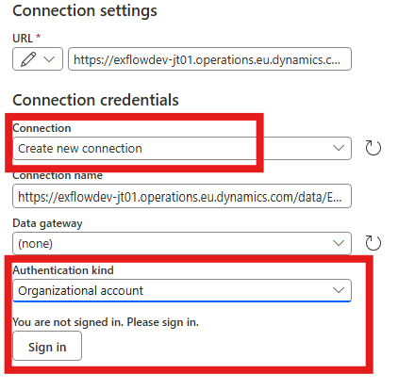415x390 pixels.
Task: Click the URL input field
Action: point(209,59)
